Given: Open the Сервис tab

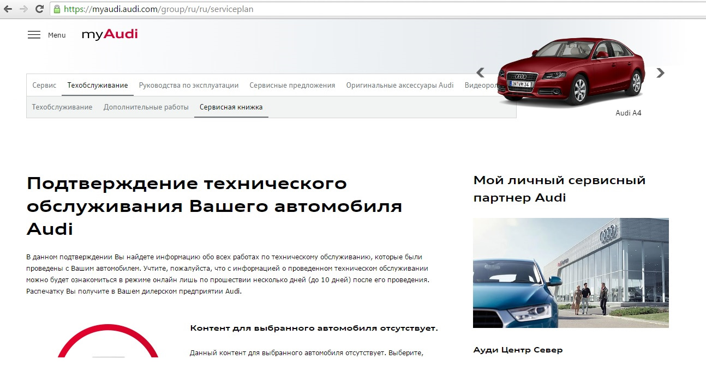Looking at the screenshot, I should 44,86.
